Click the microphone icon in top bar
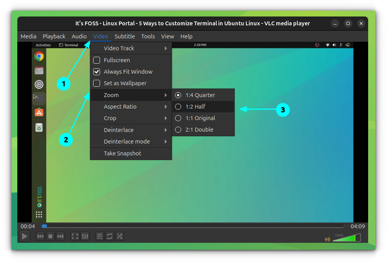 point(341,45)
